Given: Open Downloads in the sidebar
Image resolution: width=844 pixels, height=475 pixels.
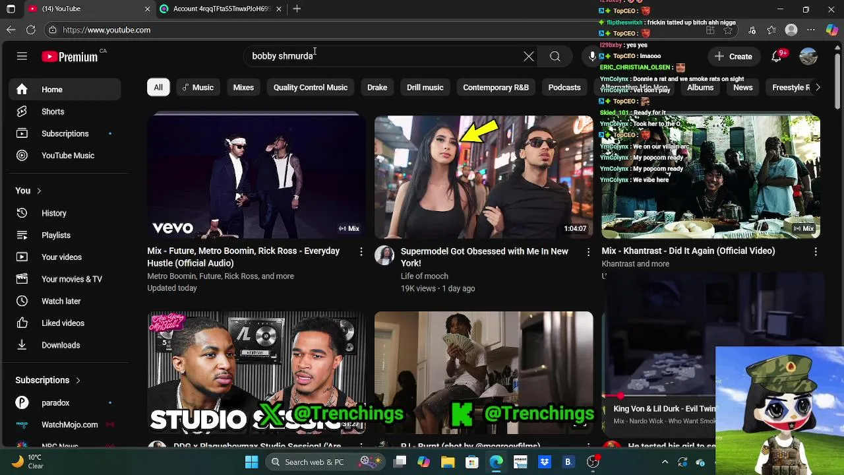Looking at the screenshot, I should [65, 345].
